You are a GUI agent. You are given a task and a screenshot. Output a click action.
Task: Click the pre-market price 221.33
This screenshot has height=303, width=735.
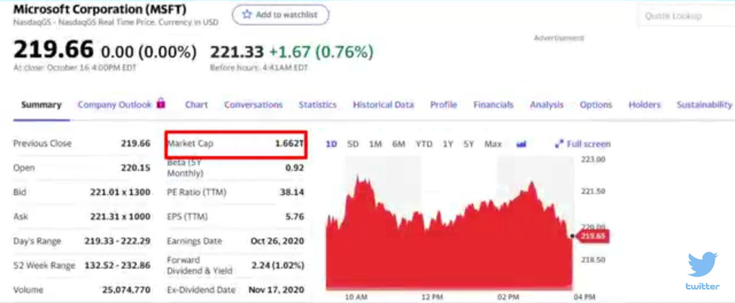[237, 52]
